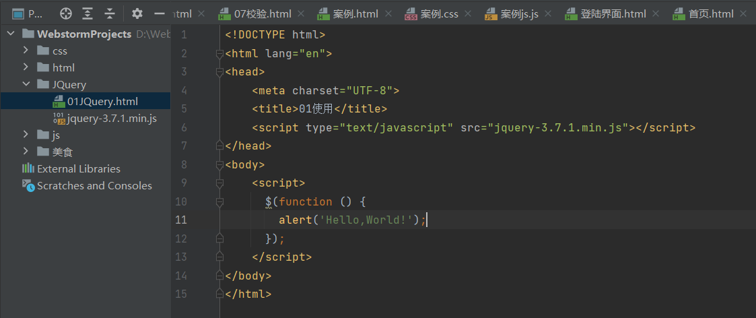Click the External Libraries bars icon
Screen dimensions: 756x318
pyautogui.click(x=28, y=168)
